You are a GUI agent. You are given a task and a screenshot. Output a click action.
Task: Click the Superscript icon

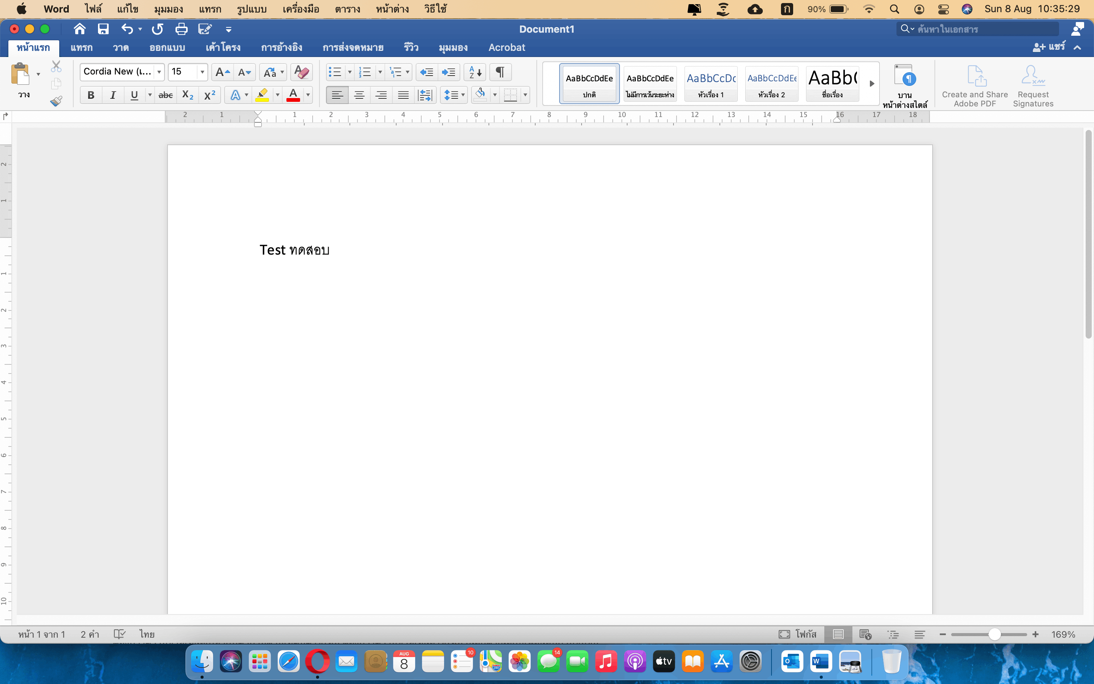tap(209, 95)
